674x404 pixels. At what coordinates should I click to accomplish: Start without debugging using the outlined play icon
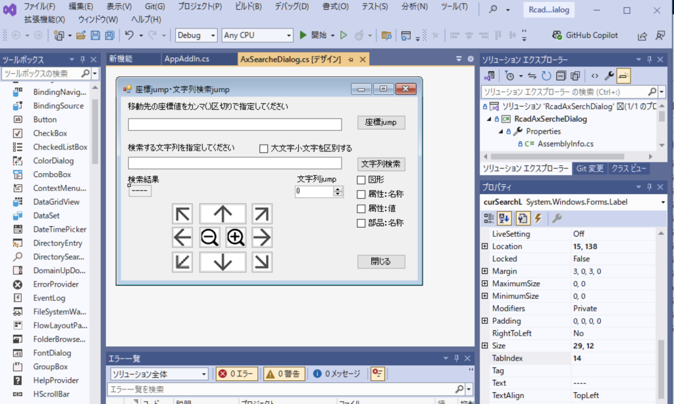pos(344,36)
